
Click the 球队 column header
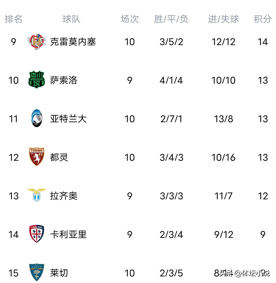[71, 19]
